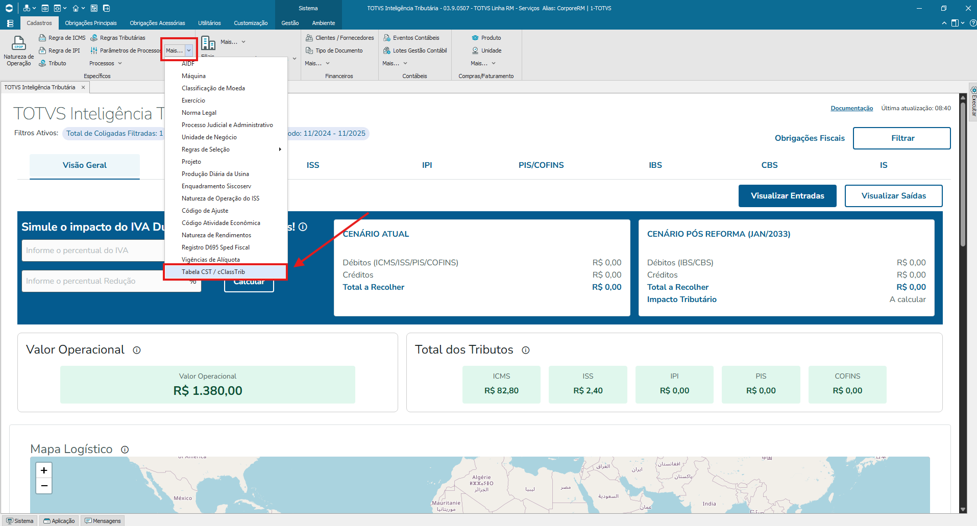Open the Produto registration
This screenshot has height=526, width=977.
[x=486, y=38]
